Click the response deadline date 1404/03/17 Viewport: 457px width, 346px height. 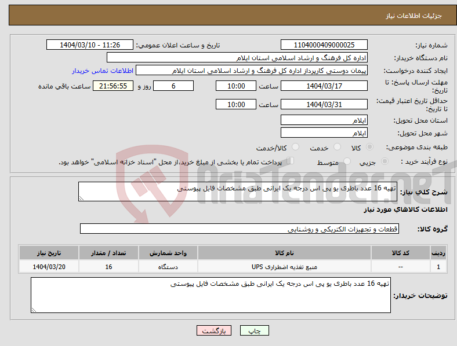point(324,86)
